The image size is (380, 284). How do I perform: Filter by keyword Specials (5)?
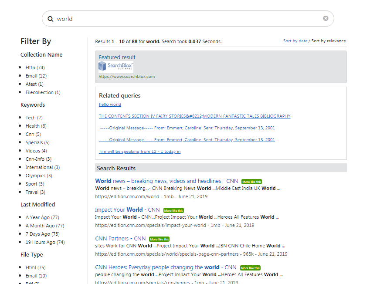pyautogui.click(x=37, y=142)
